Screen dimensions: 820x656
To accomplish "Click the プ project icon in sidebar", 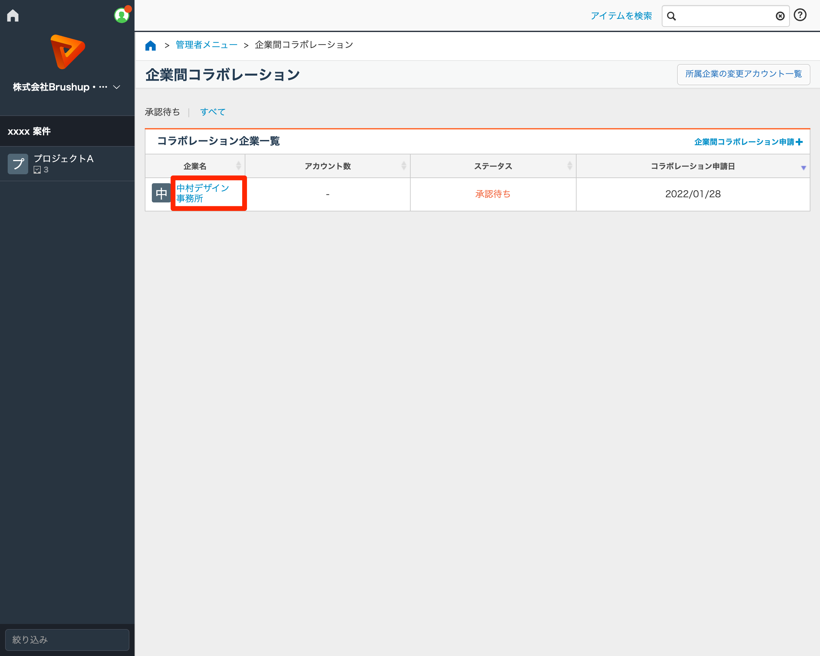I will click(18, 164).
